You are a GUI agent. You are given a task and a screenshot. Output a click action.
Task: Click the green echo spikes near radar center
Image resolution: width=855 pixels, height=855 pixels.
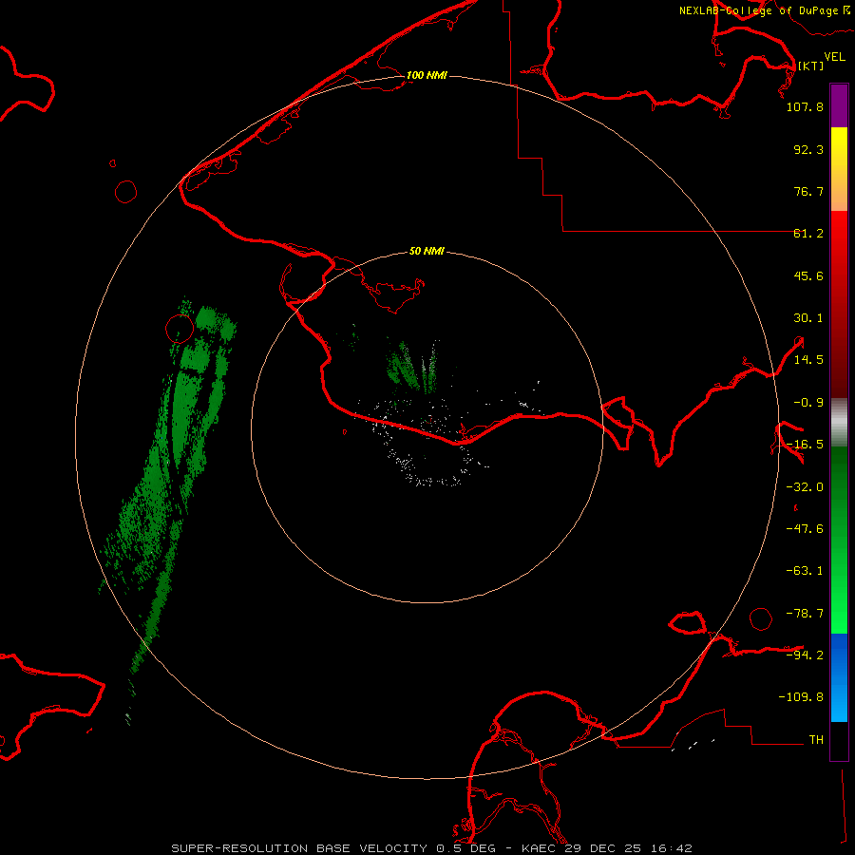pyautogui.click(x=412, y=367)
